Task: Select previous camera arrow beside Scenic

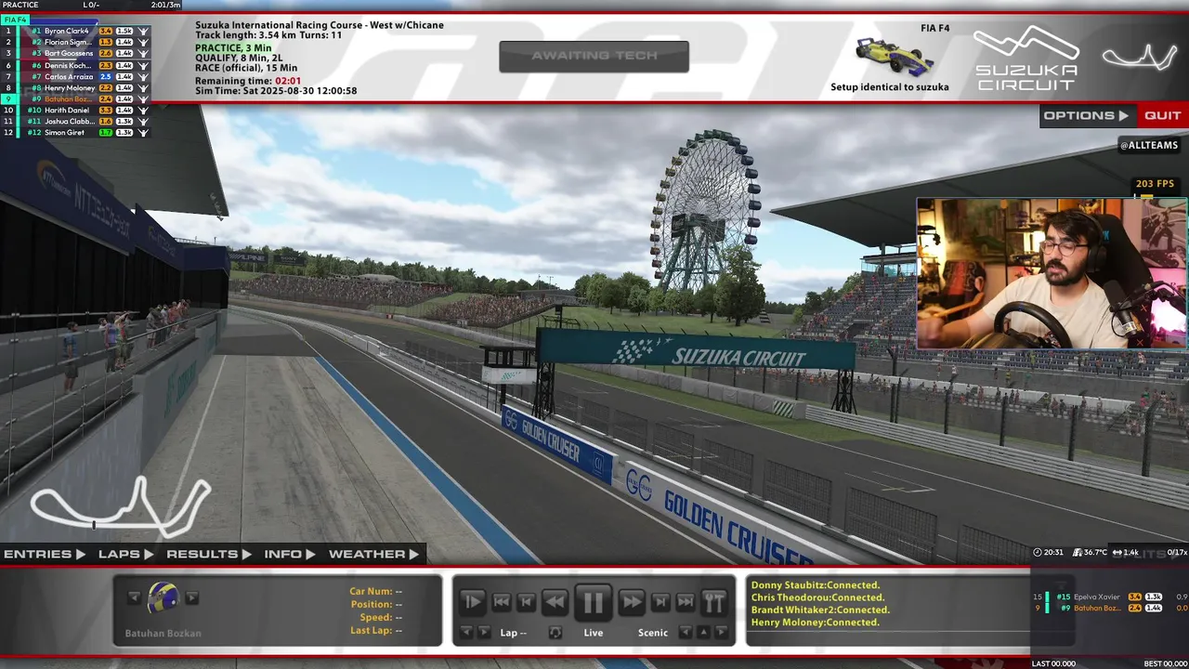Action: [x=686, y=632]
